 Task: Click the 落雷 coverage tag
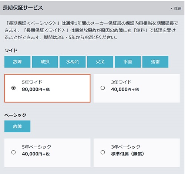[155, 62]
